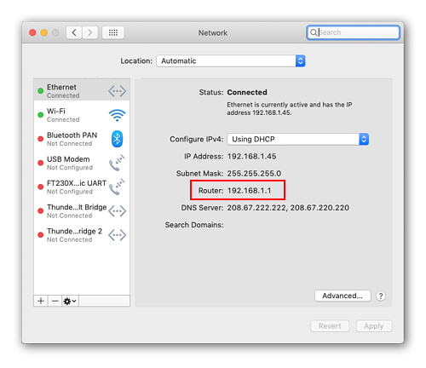Click the magnifier icon in the search field
This screenshot has height=368, width=426.
coord(313,32)
